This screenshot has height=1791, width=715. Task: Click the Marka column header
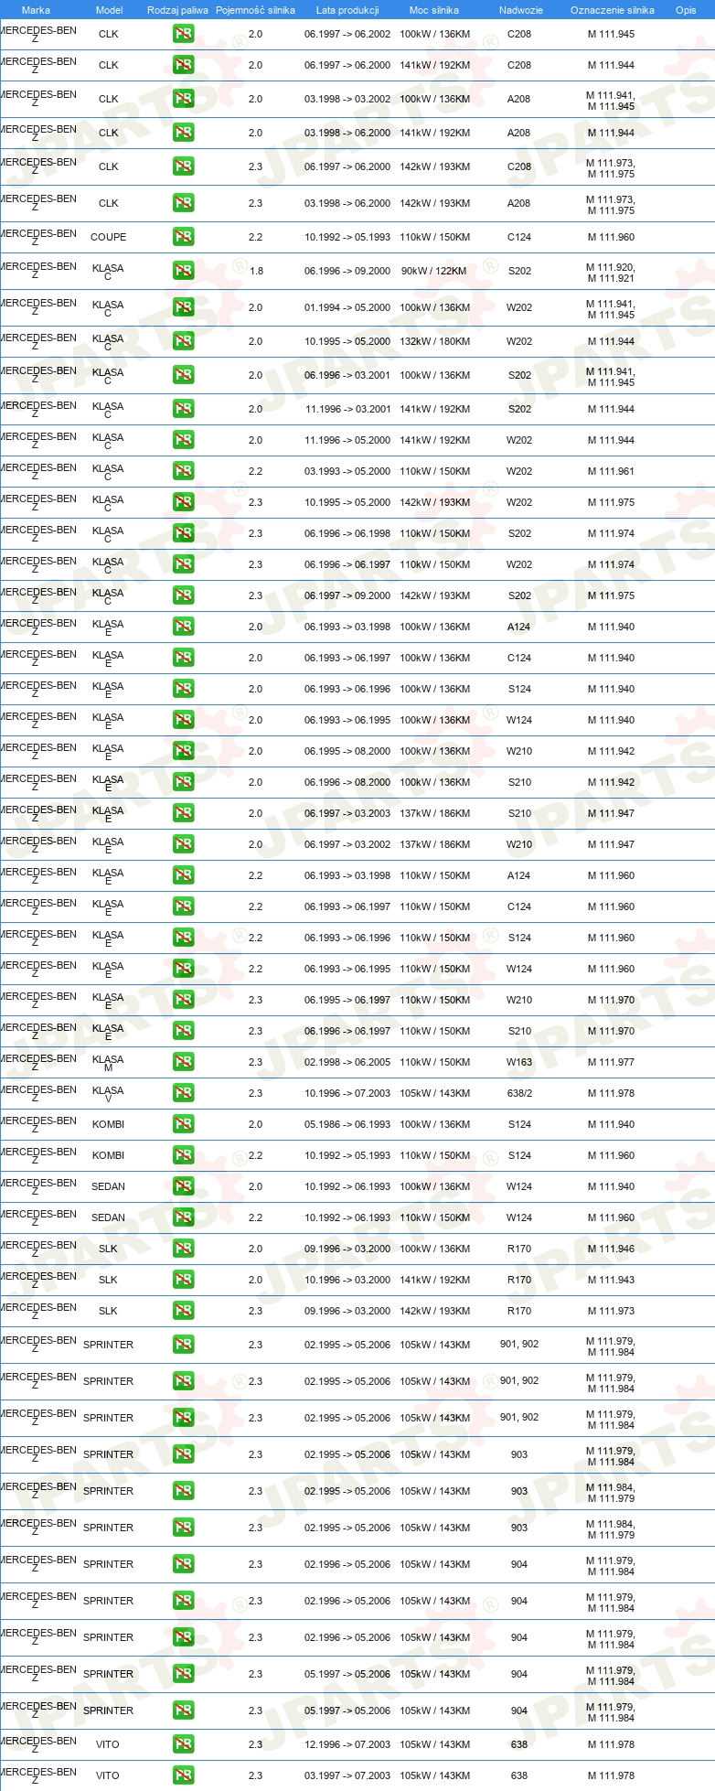point(36,10)
